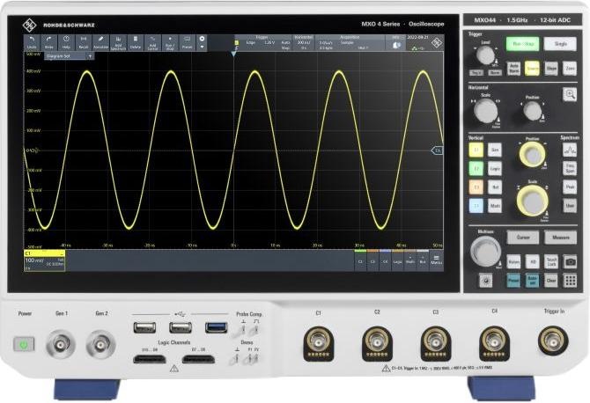Image resolution: width=590 pixels, height=403 pixels.
Task: Open the Recall tool in toolbar
Action: [84, 42]
